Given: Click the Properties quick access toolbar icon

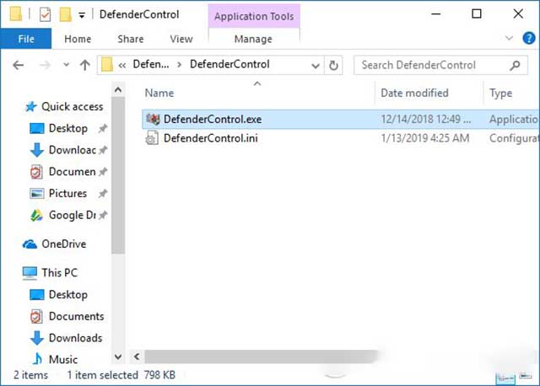Looking at the screenshot, I should 45,14.
